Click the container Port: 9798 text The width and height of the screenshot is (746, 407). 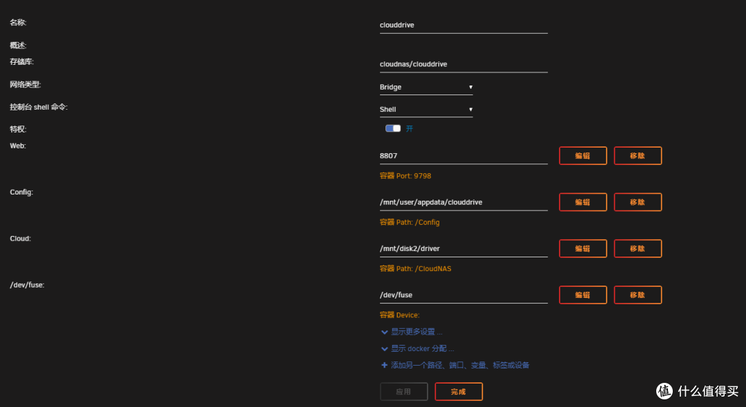[405, 176]
